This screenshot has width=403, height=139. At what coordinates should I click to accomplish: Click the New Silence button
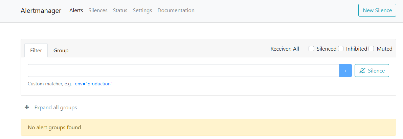(377, 10)
